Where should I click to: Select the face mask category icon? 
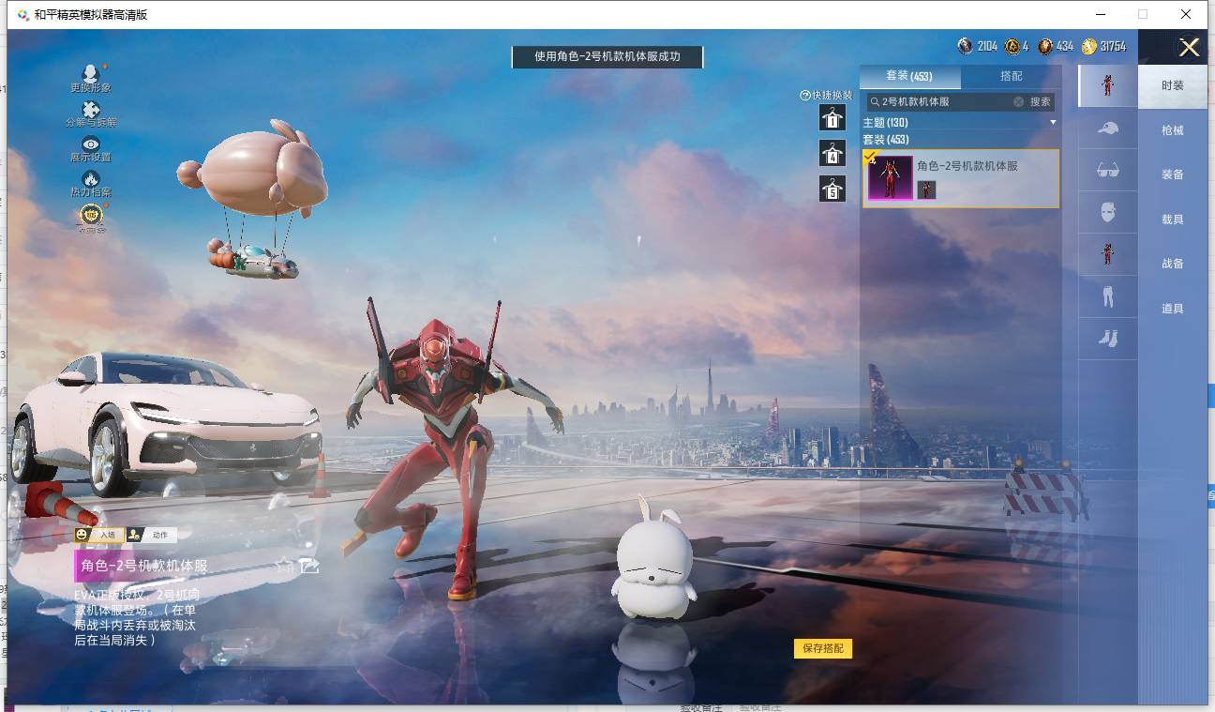point(1107,212)
